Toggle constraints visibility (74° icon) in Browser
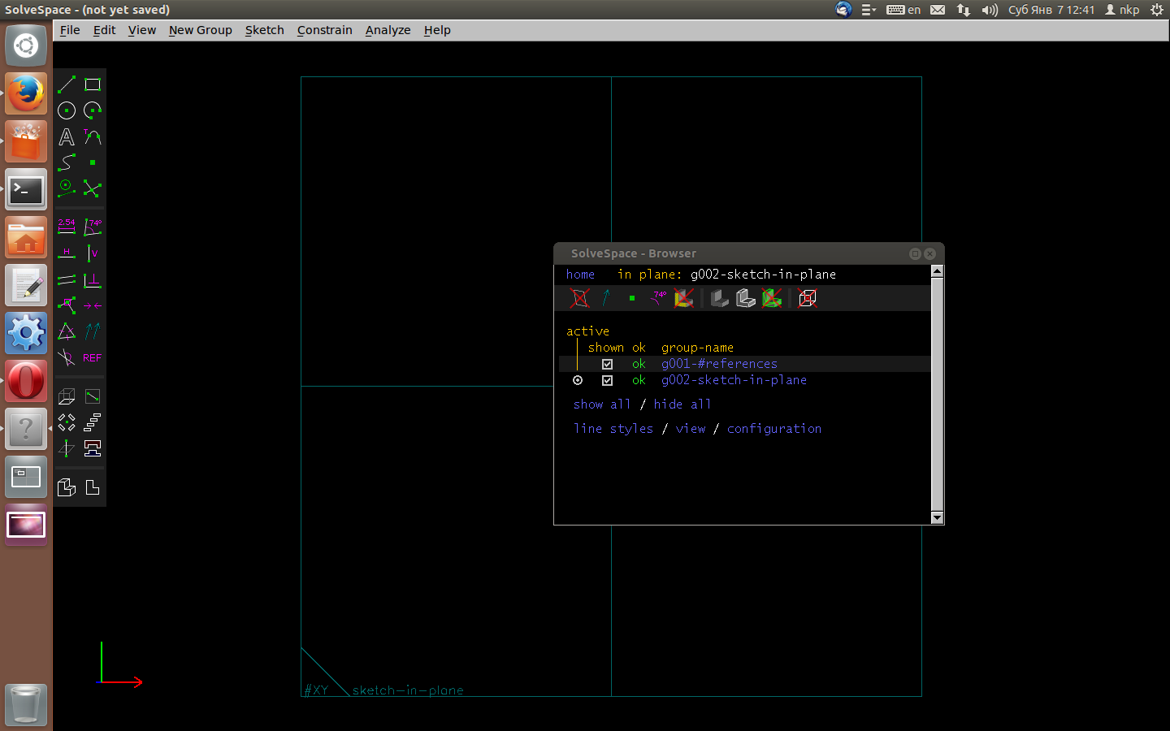Viewport: 1170px width, 731px height. tap(658, 298)
